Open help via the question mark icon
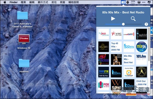The image size is (153, 99). pos(146,24)
